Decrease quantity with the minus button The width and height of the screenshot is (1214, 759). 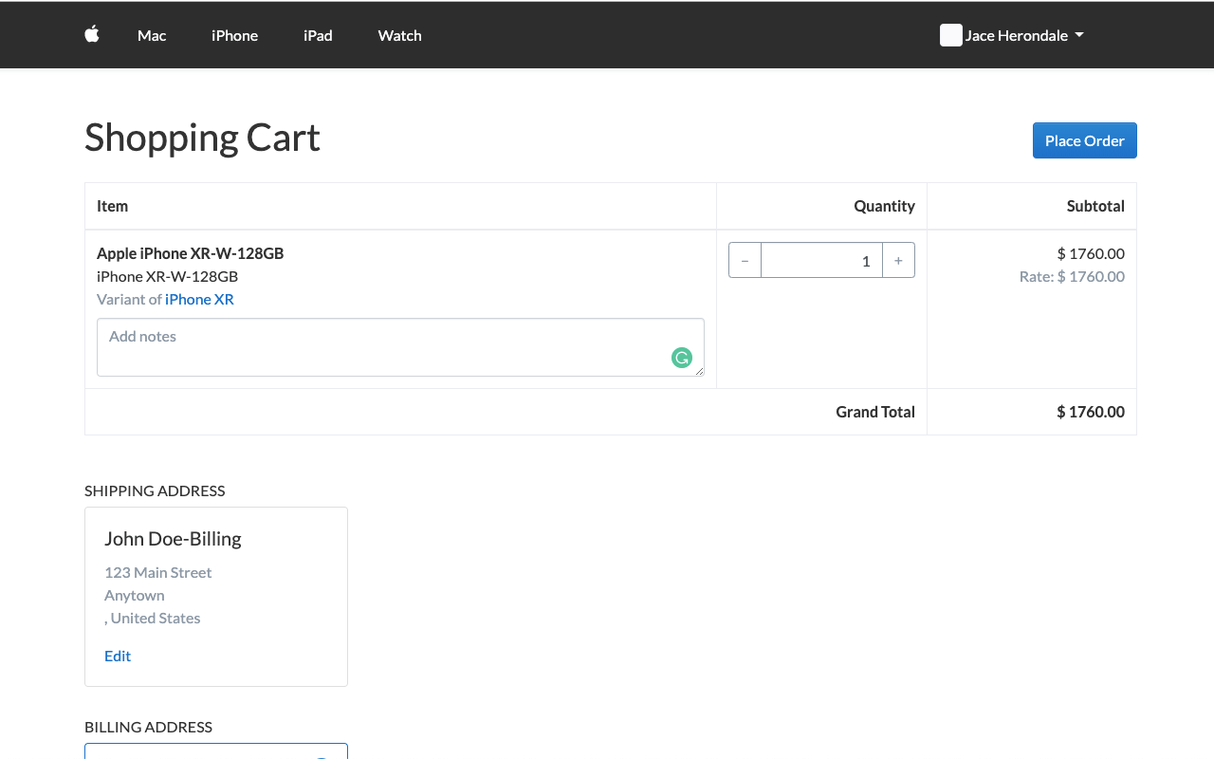click(745, 259)
